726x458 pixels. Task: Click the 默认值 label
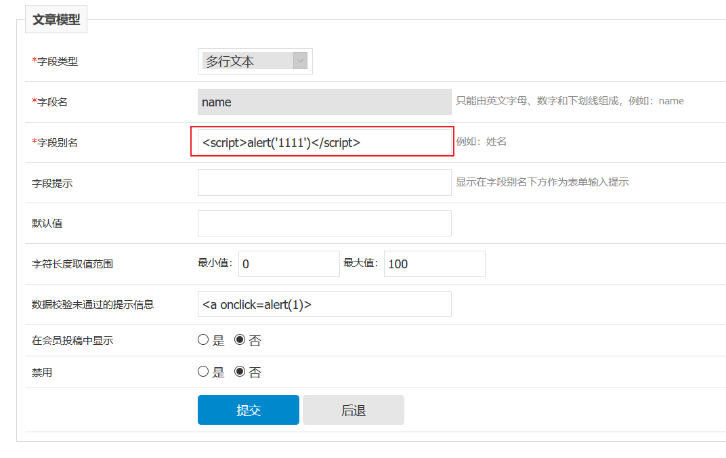click(47, 223)
